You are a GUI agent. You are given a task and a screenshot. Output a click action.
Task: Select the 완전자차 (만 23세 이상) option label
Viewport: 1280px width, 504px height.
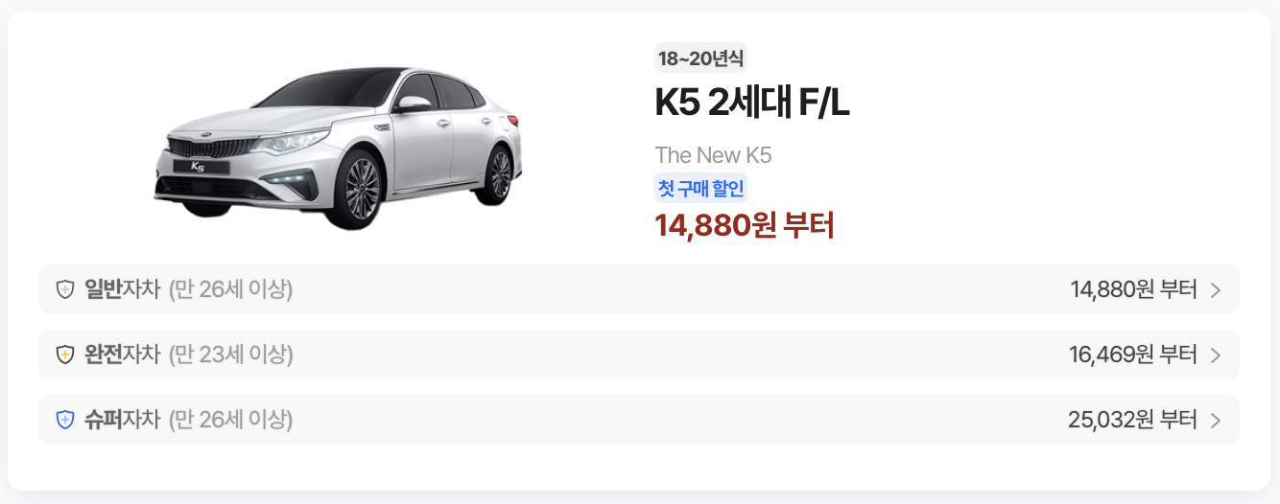click(x=188, y=355)
